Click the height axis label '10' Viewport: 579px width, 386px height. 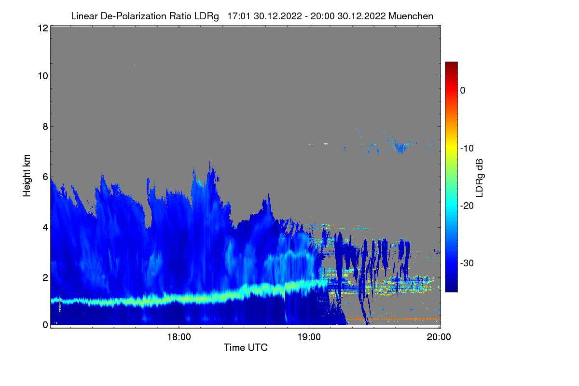(42, 76)
